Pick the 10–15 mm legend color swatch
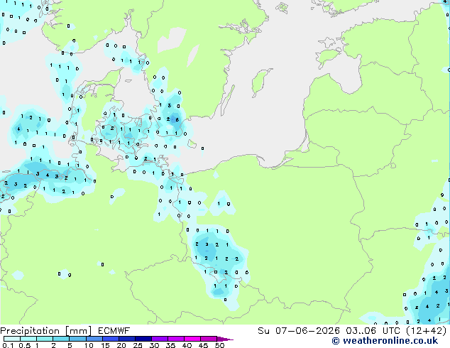Viewport: 450px width, 348px height. pos(94,339)
